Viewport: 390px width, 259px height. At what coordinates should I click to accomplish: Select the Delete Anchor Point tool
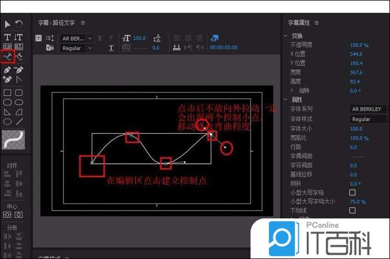19,70
